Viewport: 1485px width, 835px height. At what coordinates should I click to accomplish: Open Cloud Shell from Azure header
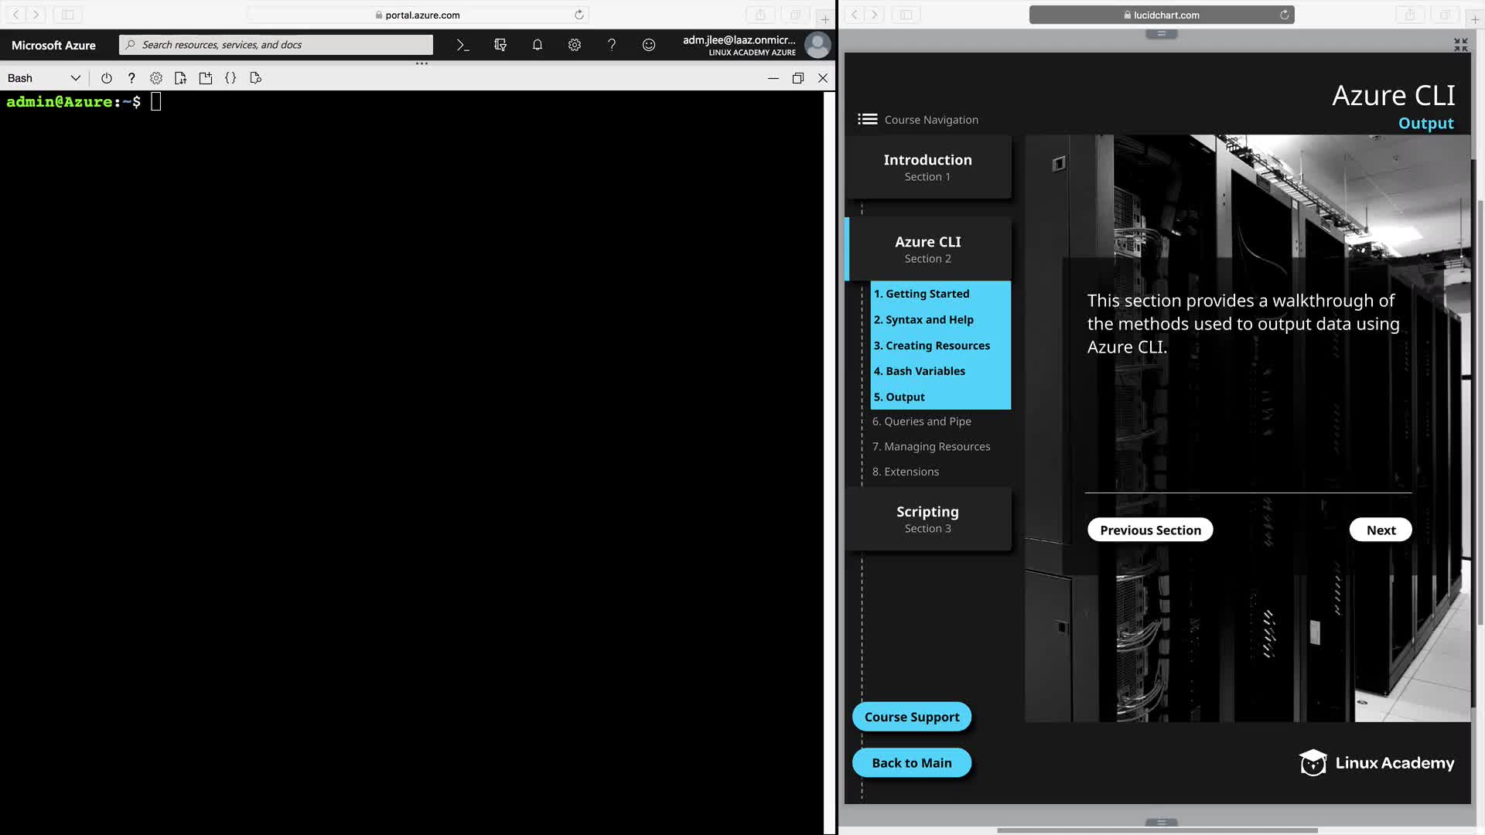click(x=463, y=45)
